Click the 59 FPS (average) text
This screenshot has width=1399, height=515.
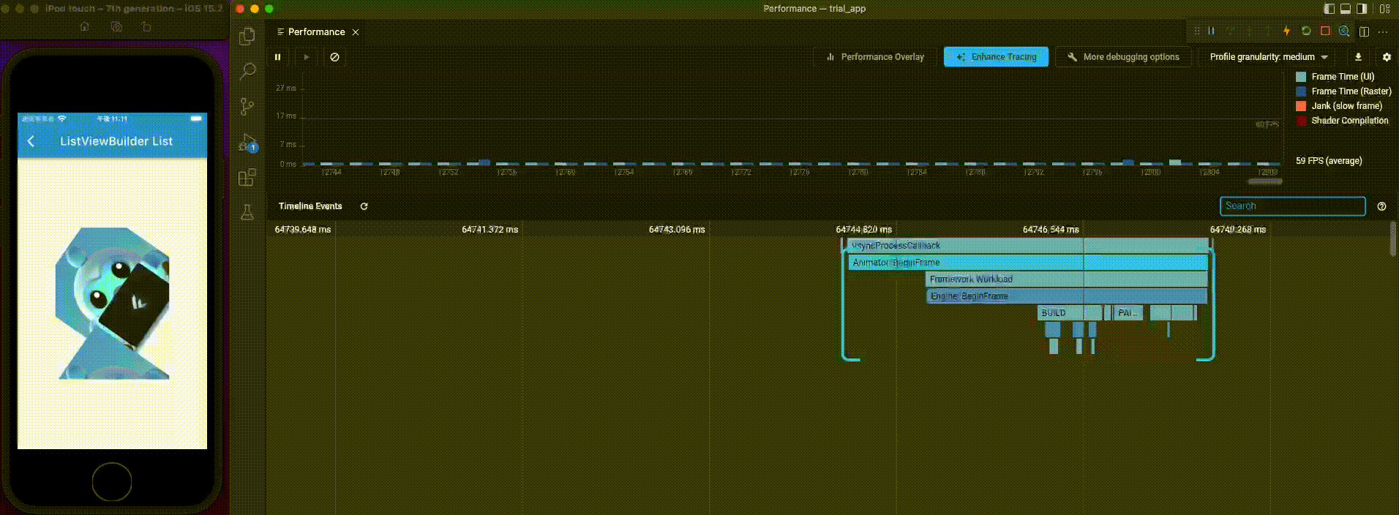click(1329, 161)
